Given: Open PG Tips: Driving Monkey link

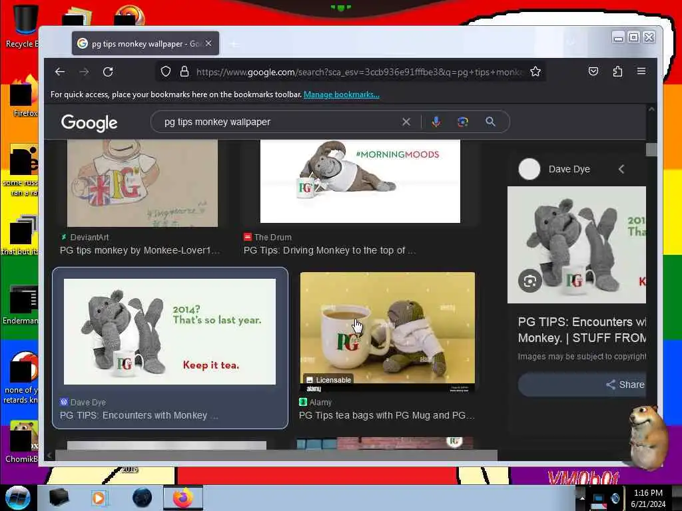Looking at the screenshot, I should 329,250.
